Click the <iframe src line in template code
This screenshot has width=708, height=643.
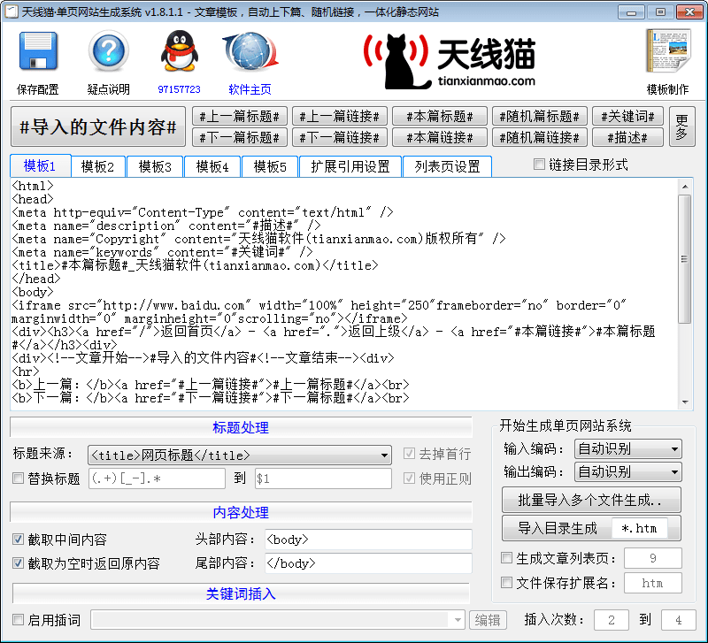[x=319, y=305]
